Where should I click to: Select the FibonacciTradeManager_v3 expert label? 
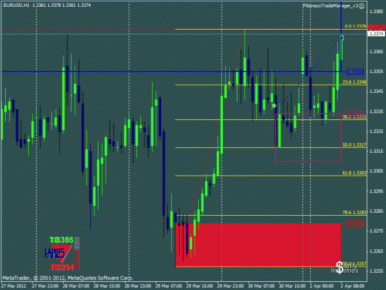330,6
